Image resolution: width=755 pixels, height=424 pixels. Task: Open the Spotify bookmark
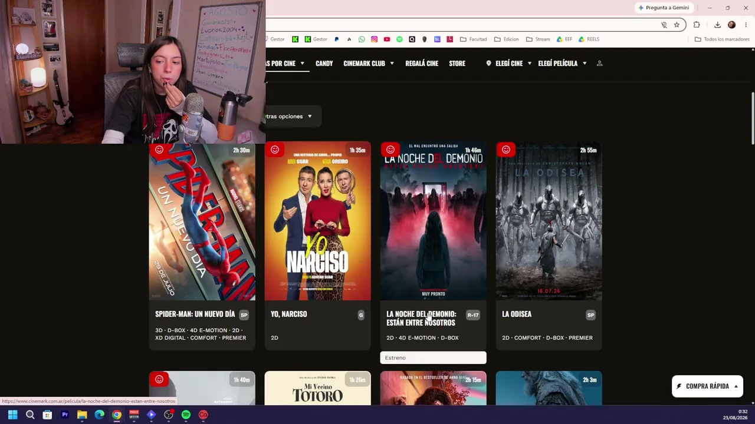pos(399,39)
